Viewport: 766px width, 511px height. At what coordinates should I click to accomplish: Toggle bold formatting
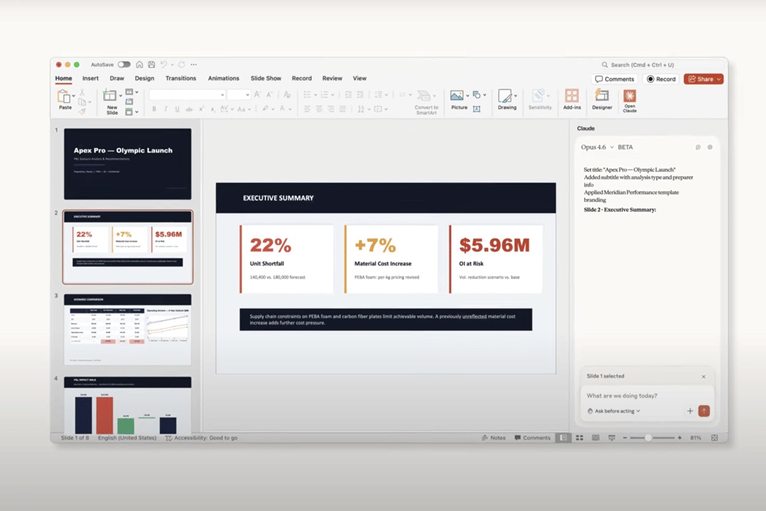coord(154,109)
